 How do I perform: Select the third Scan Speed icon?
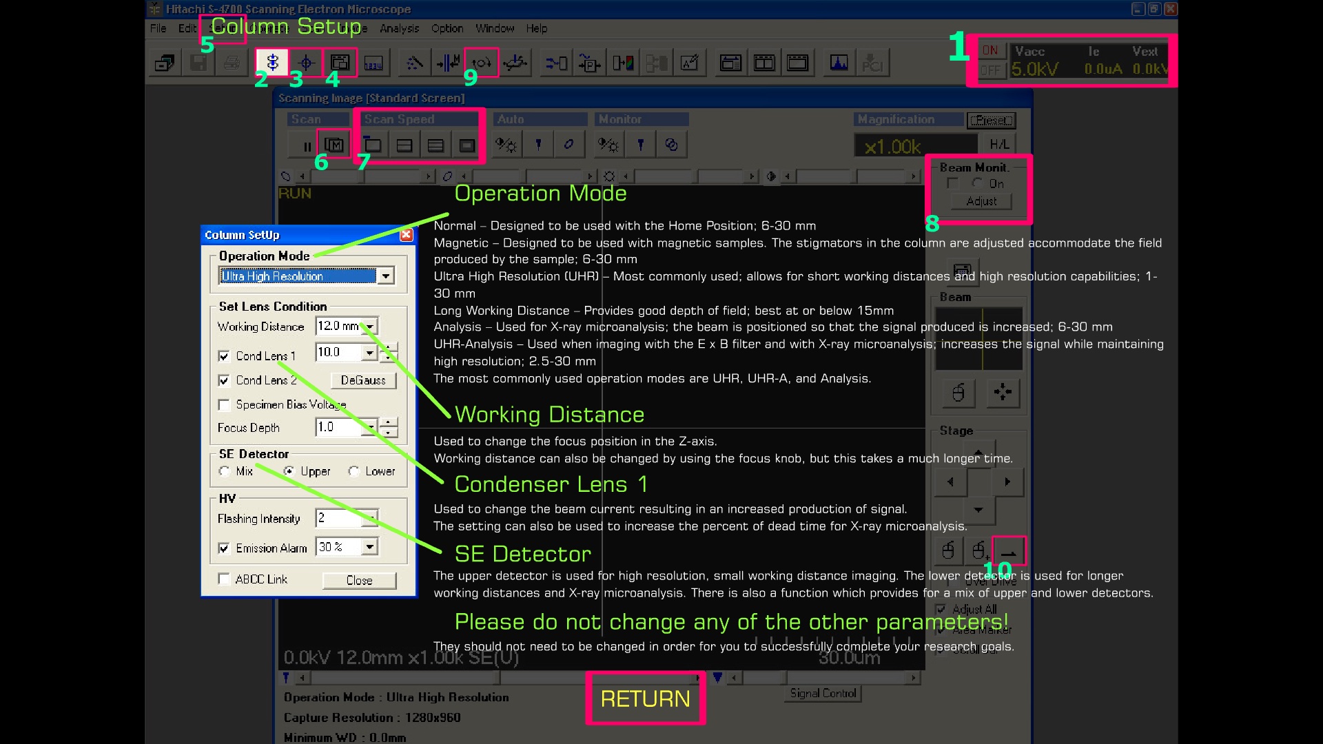pos(435,145)
